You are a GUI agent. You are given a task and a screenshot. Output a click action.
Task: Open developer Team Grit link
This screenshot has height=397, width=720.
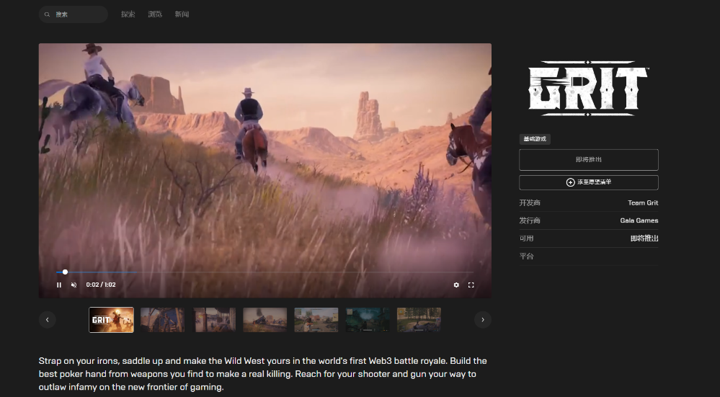pyautogui.click(x=642, y=203)
